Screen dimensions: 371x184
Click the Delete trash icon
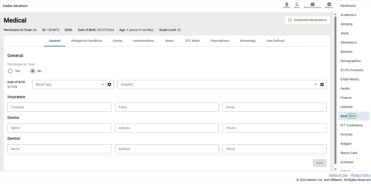[286, 5]
